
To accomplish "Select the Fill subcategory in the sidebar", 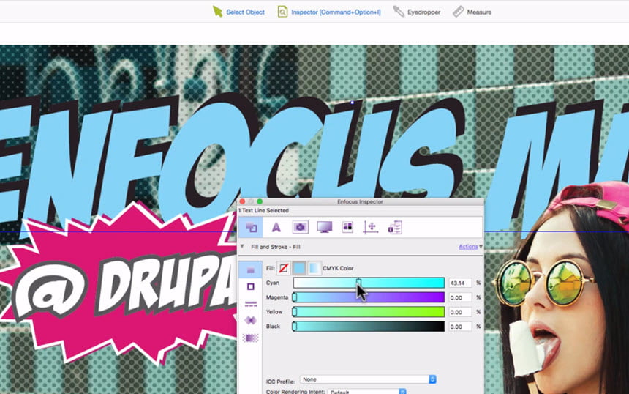I will tap(250, 270).
